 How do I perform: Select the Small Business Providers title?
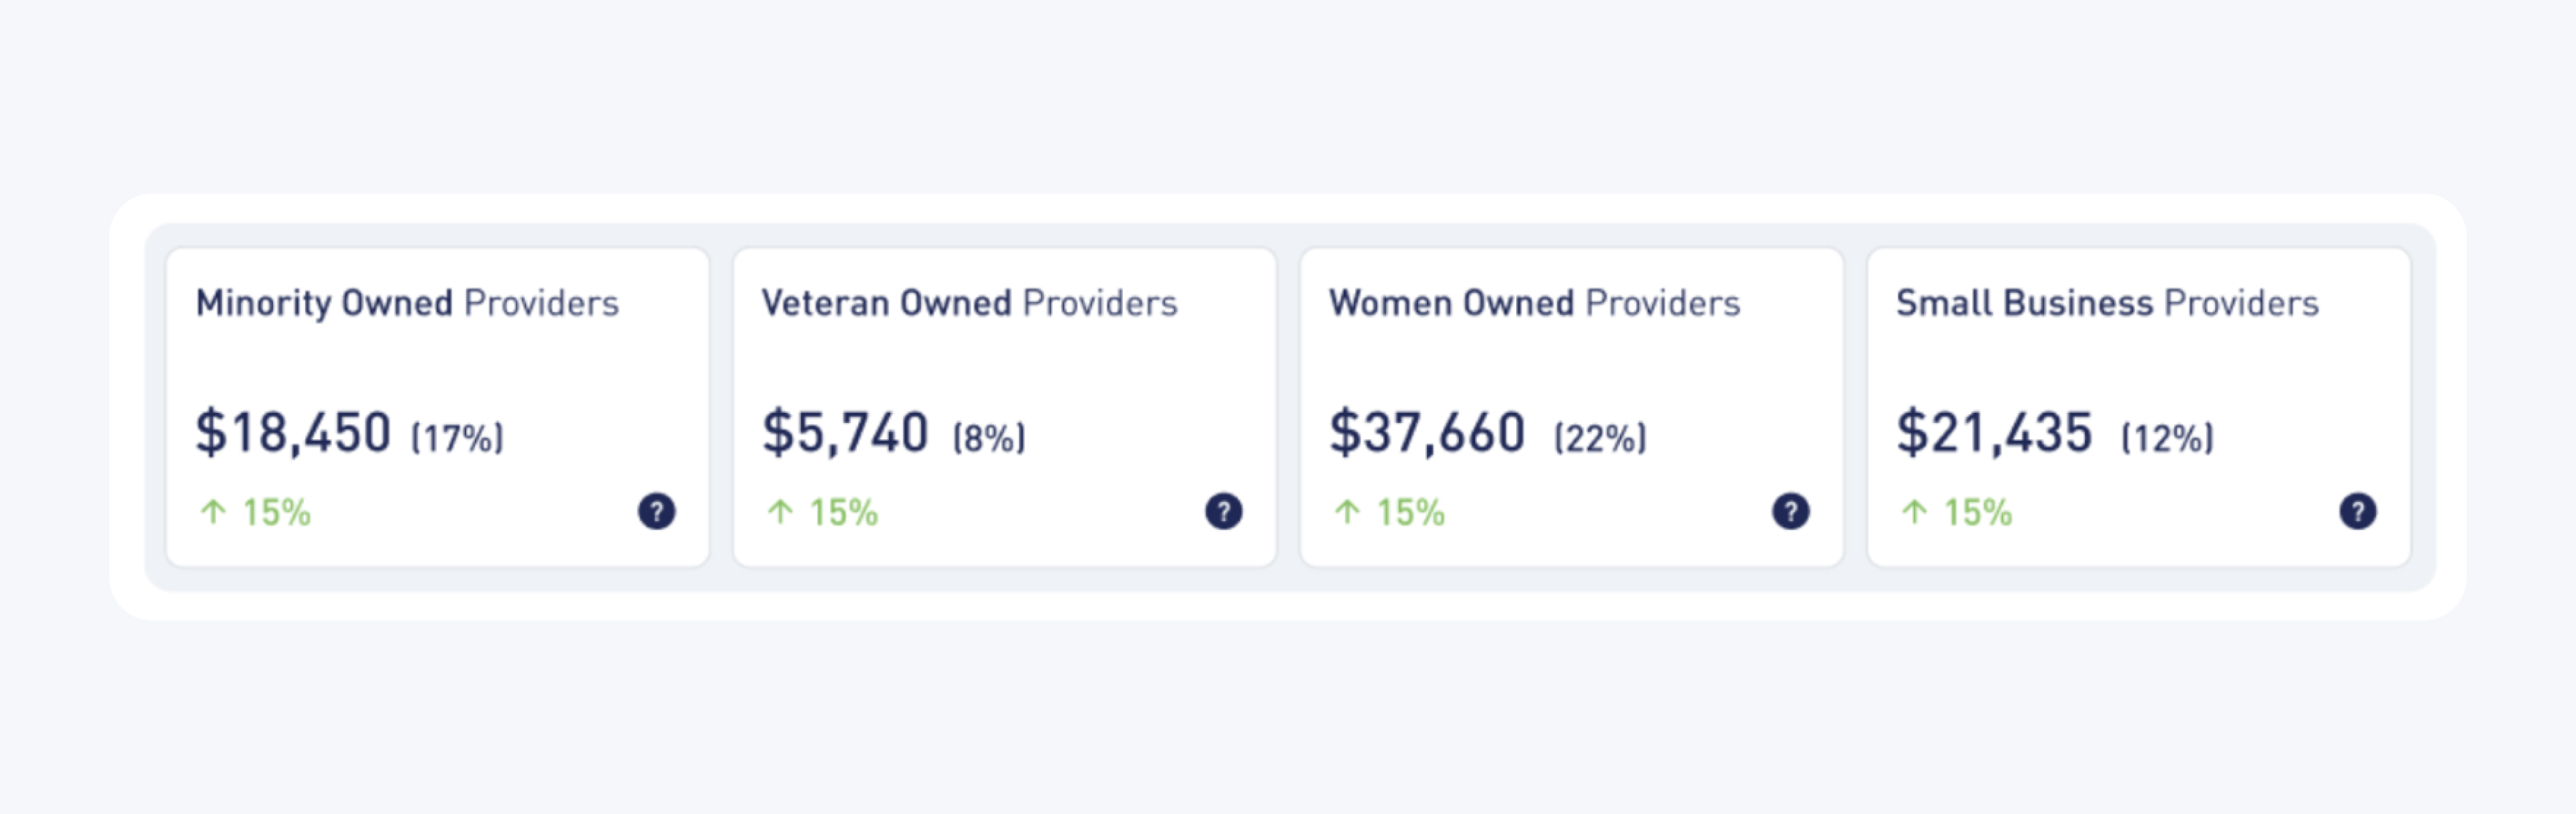(2107, 303)
